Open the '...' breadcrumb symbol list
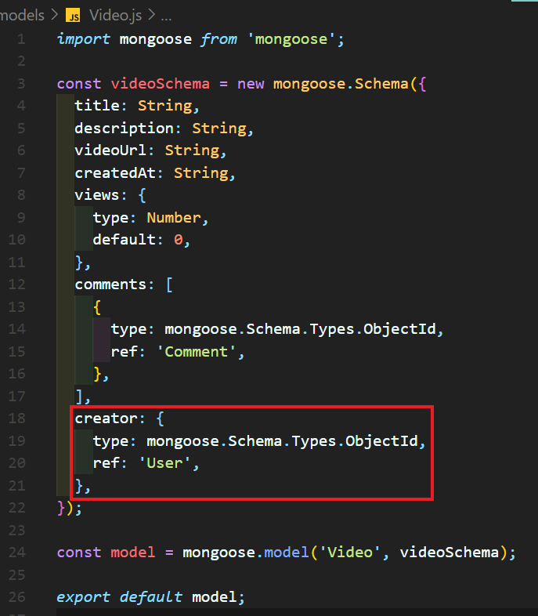This screenshot has width=538, height=616. pyautogui.click(x=166, y=17)
